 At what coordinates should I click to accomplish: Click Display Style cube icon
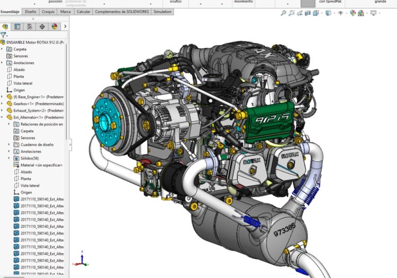pyautogui.click(x=328, y=13)
